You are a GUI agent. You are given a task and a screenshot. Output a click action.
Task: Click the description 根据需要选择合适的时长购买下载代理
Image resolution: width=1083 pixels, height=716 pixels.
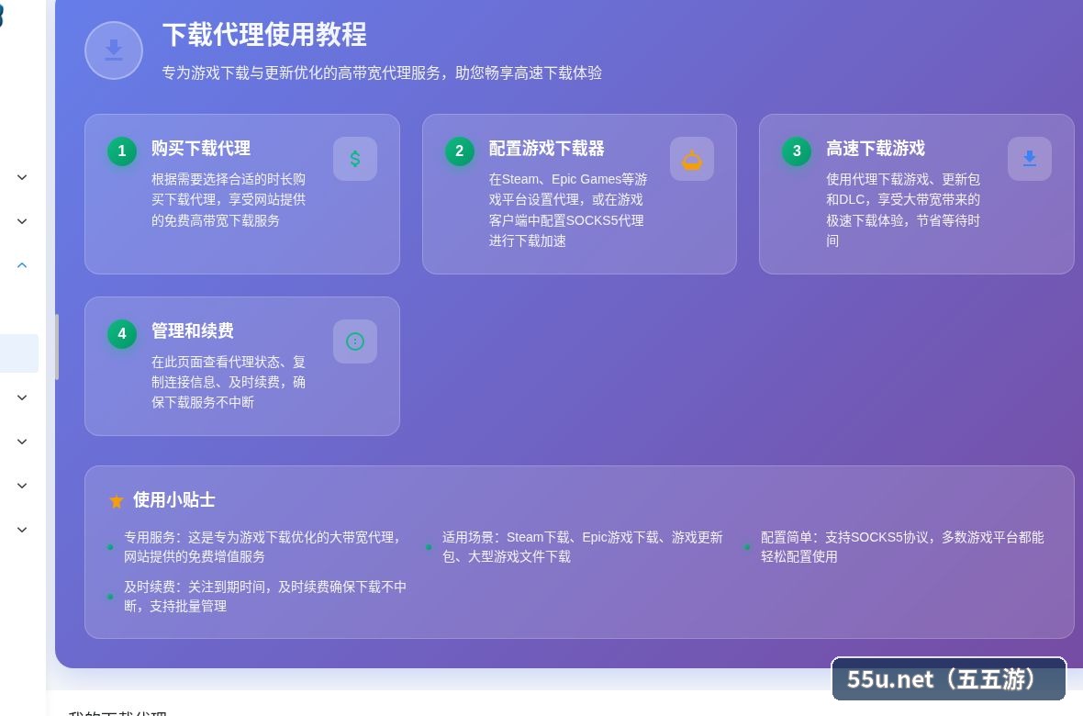pos(229,200)
